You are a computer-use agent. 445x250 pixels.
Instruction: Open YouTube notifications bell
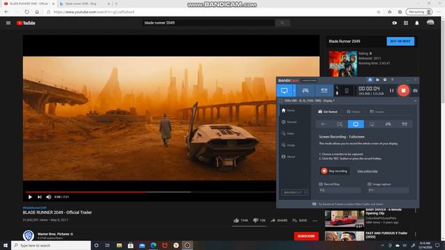tap(417, 23)
